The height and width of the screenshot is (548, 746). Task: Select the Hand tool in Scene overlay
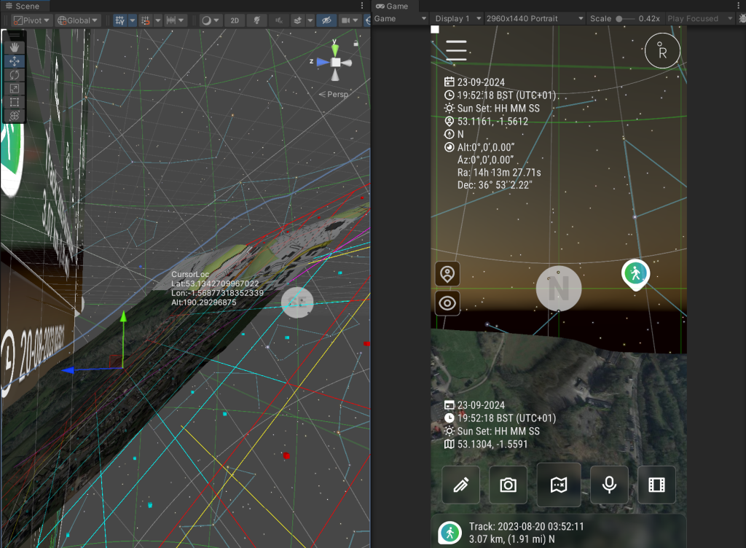click(15, 47)
